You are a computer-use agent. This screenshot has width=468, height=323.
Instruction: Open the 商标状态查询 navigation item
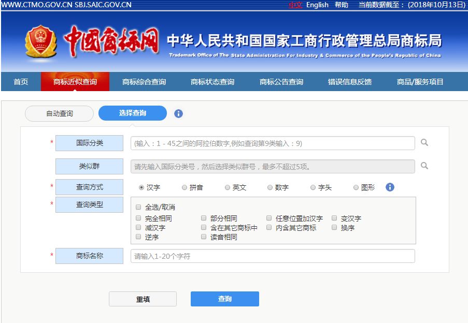tap(212, 82)
